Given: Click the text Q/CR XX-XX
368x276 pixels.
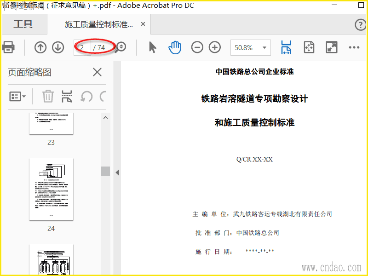Looking at the screenshot, I should tap(254, 159).
